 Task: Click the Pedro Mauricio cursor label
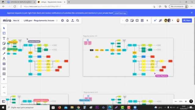point(162,76)
